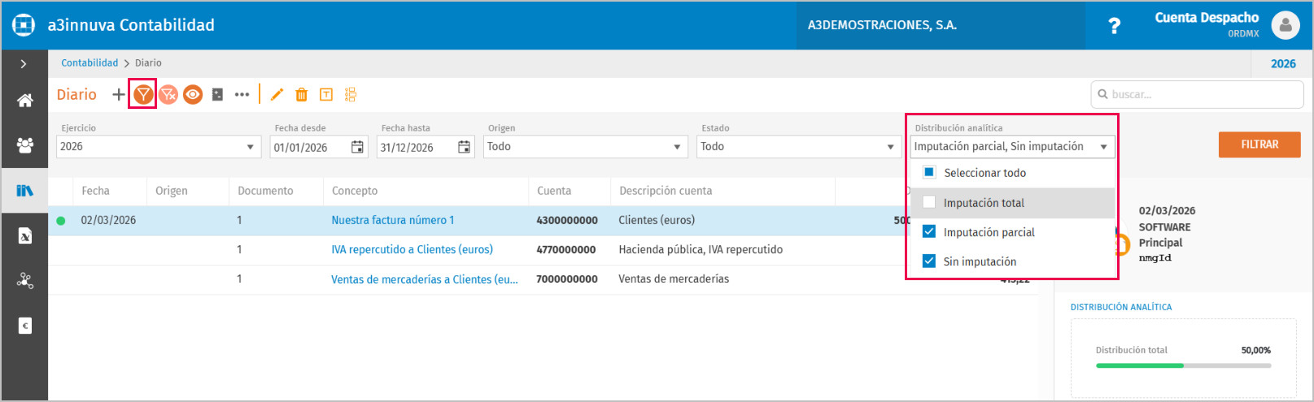
Task: Click the Descripción cuenta column header
Action: 666,191
